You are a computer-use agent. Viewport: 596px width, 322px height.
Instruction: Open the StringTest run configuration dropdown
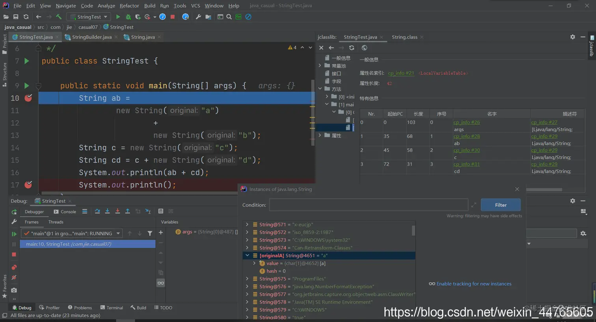tap(89, 17)
